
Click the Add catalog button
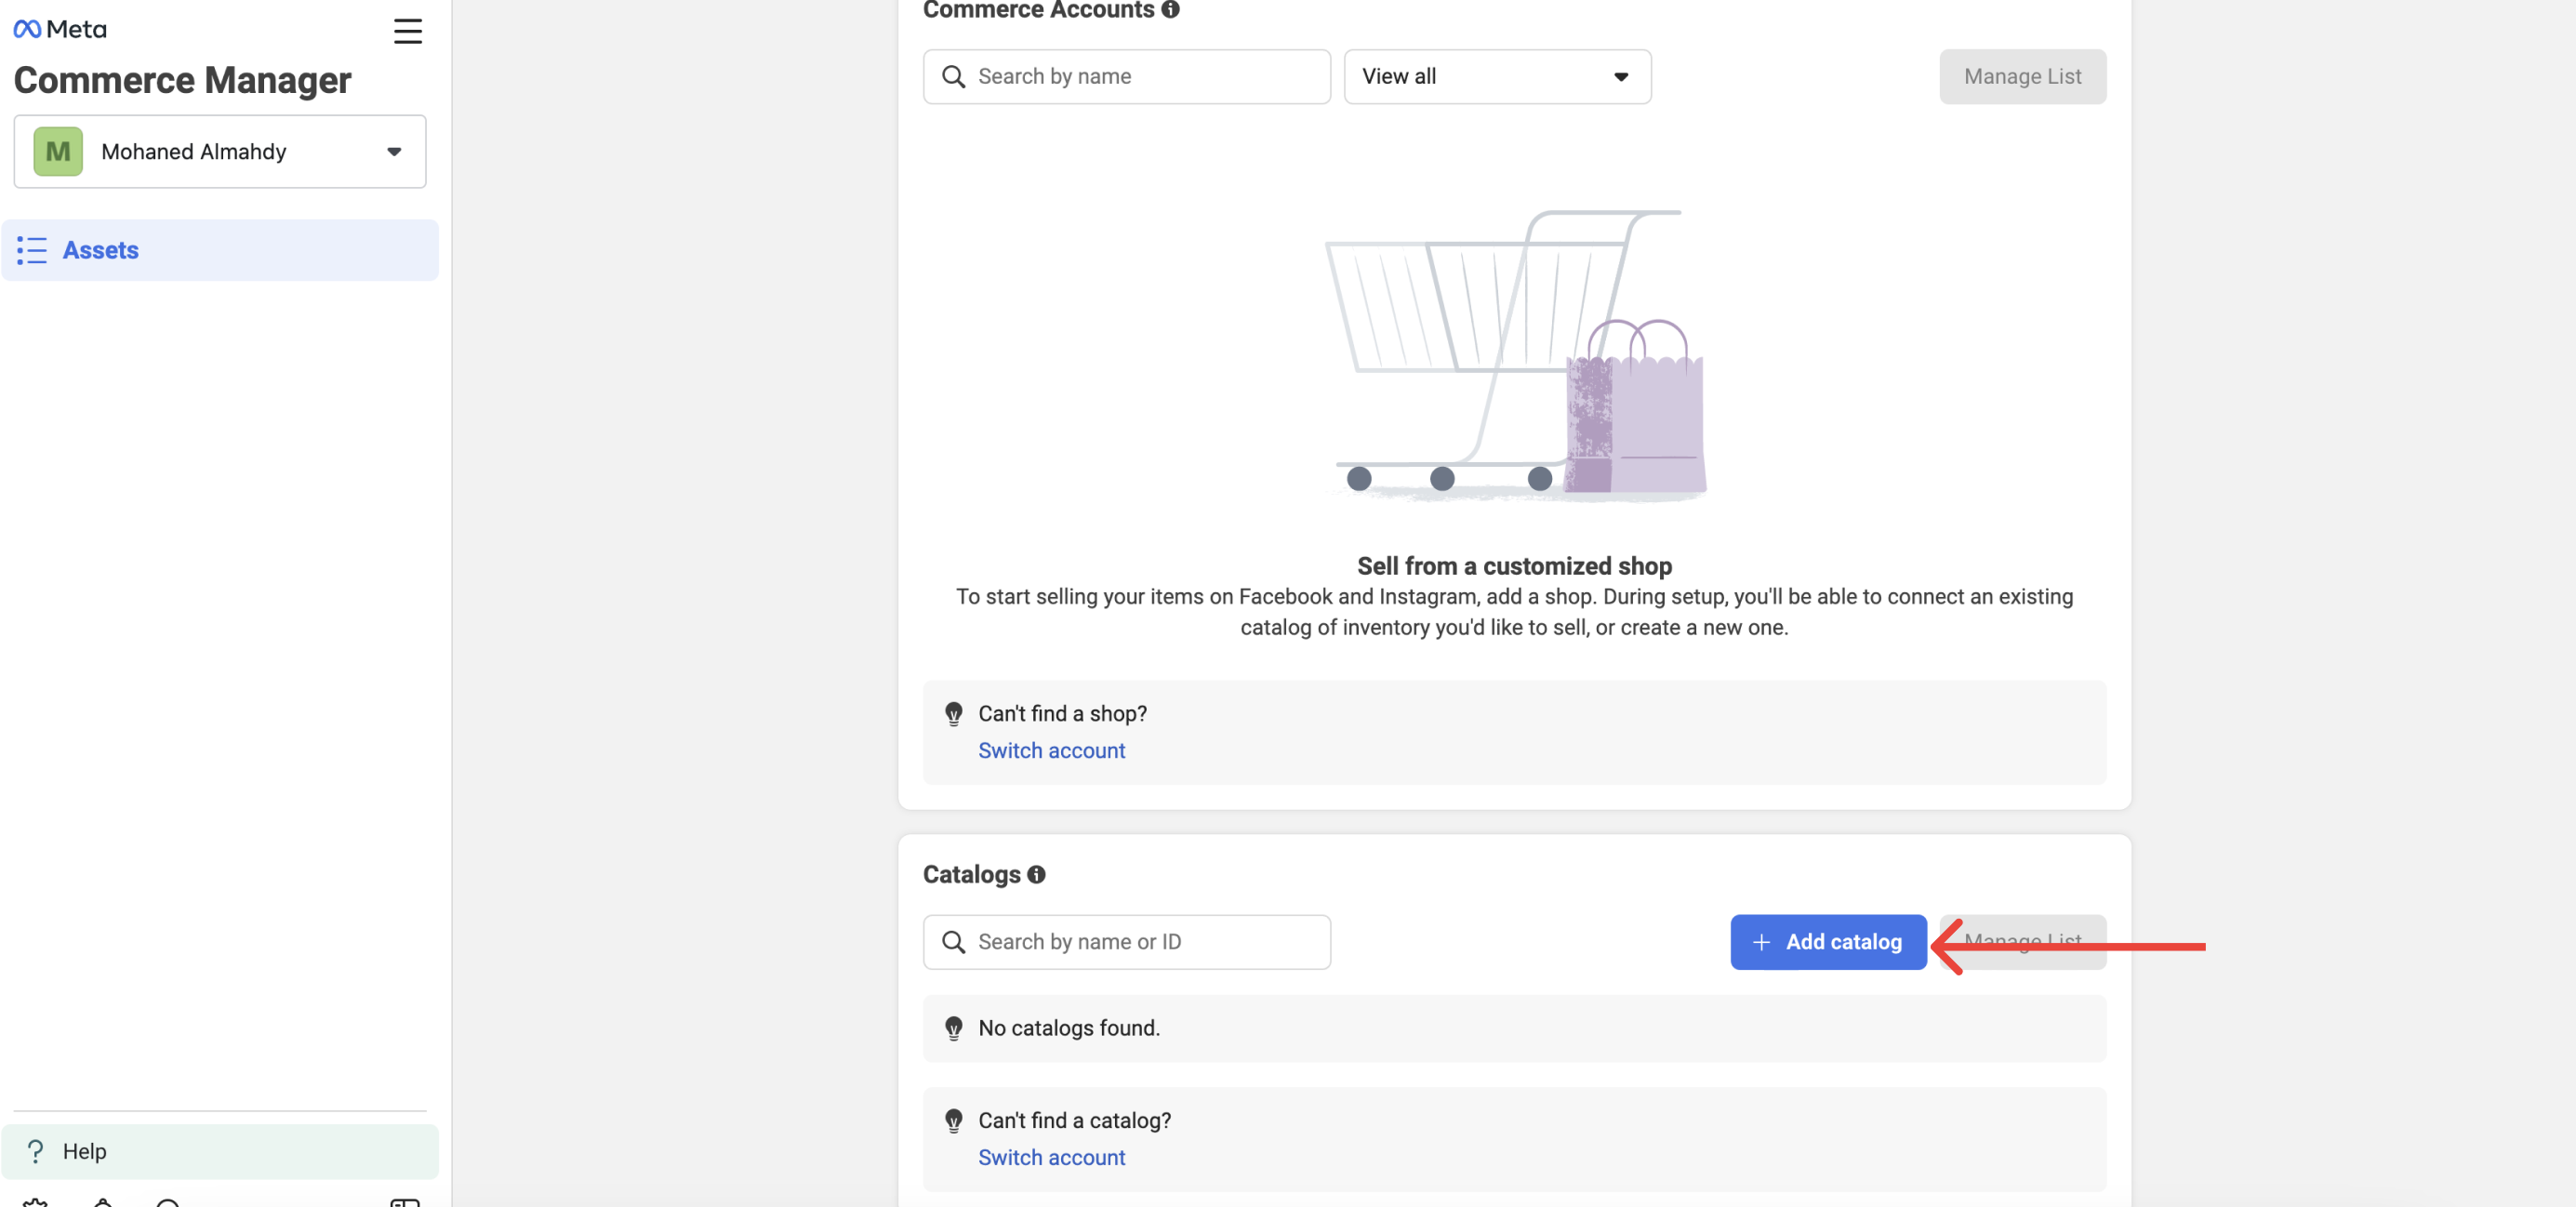point(1828,941)
